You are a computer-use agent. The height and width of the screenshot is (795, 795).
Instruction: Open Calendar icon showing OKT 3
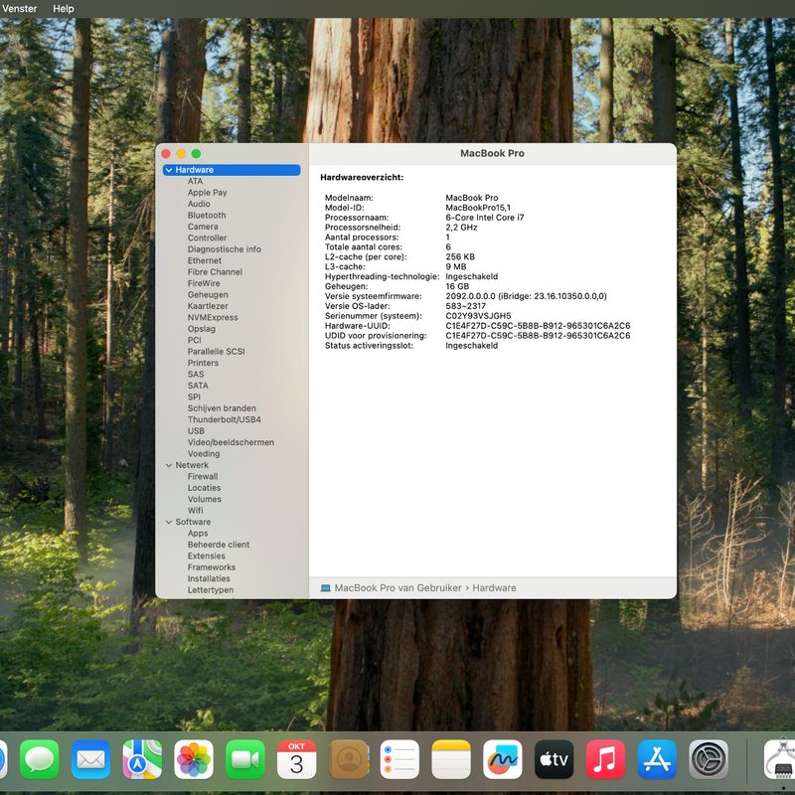[x=296, y=760]
